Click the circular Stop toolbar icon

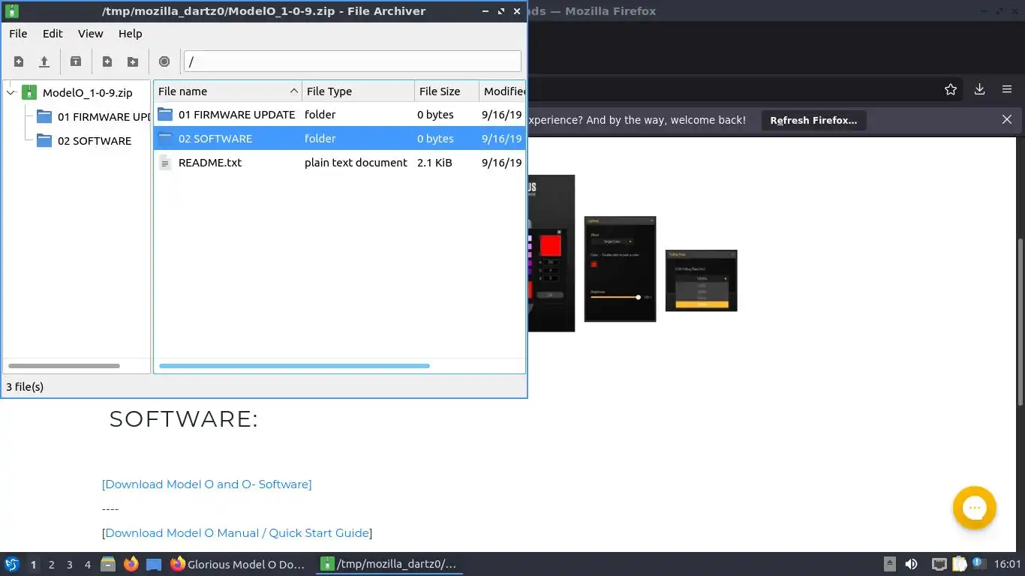(x=164, y=61)
